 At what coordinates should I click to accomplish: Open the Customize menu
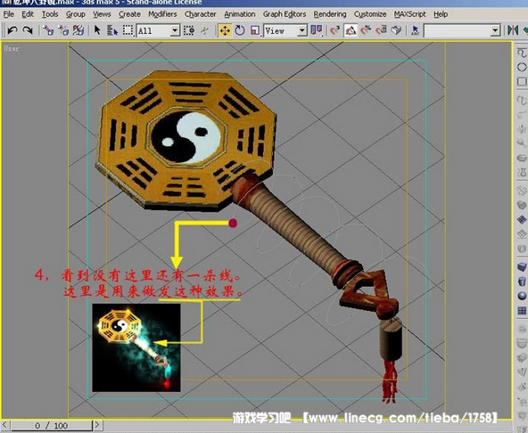[370, 14]
